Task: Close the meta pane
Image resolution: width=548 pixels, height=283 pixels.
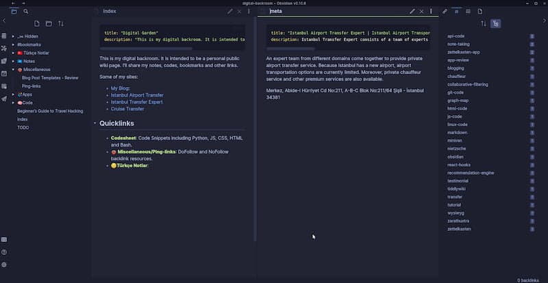Action: coord(421,12)
